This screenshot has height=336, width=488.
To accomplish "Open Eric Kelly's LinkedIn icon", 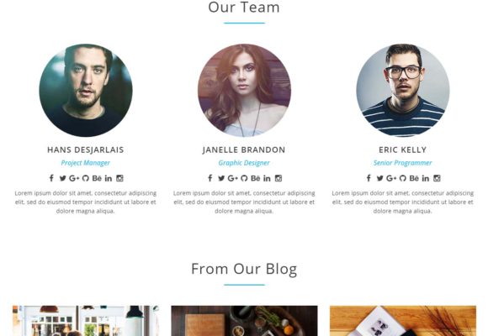I will [426, 178].
